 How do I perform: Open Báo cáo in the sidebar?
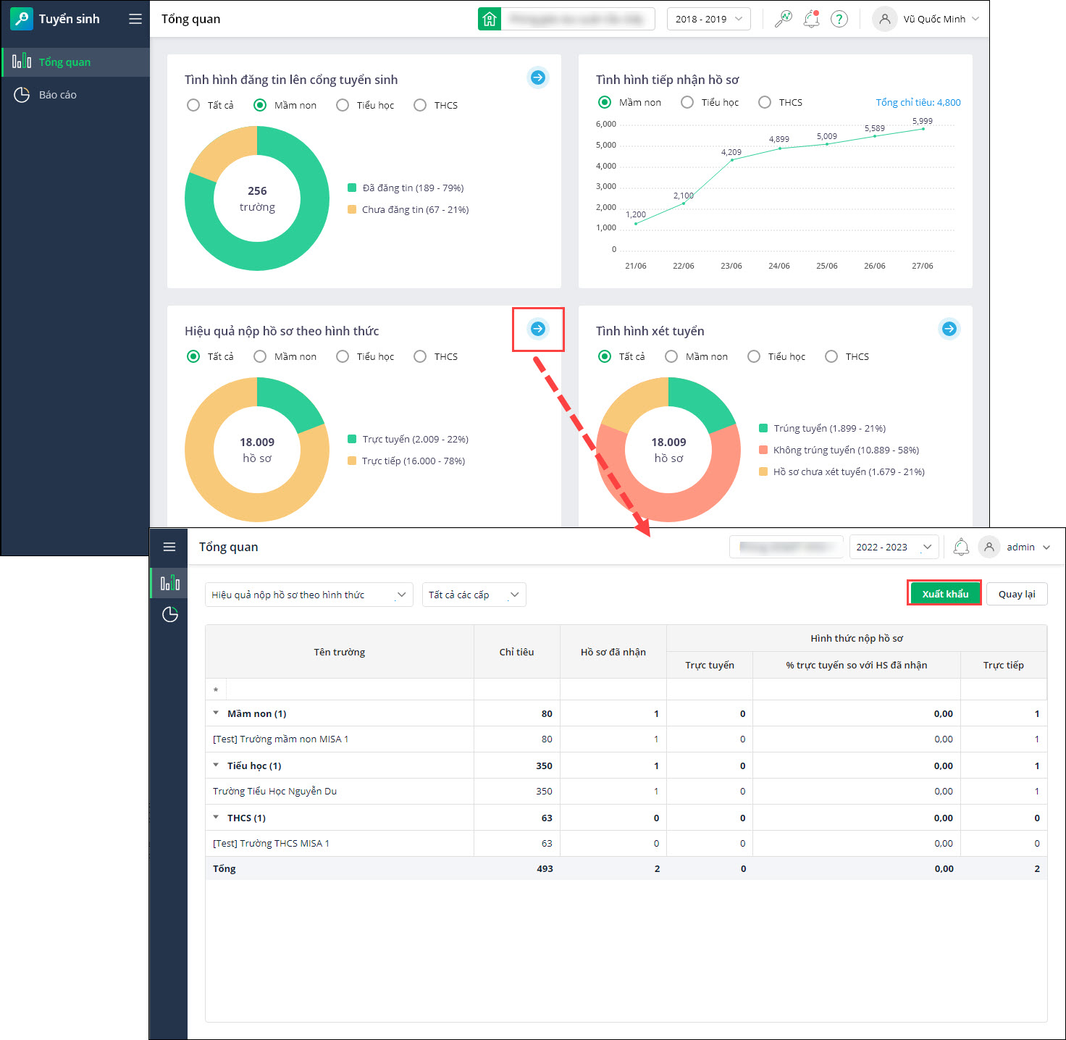(x=57, y=95)
